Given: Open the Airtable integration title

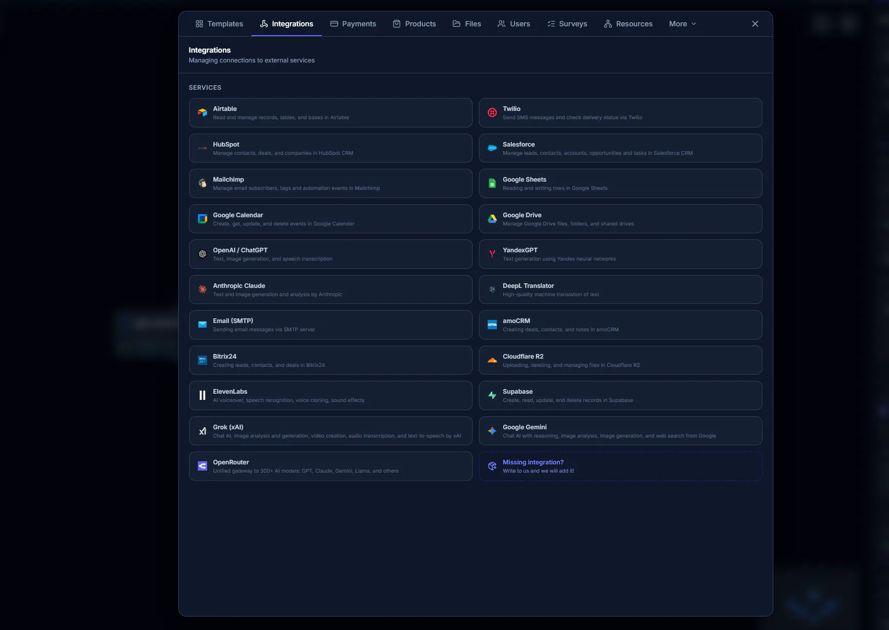Looking at the screenshot, I should (225, 109).
